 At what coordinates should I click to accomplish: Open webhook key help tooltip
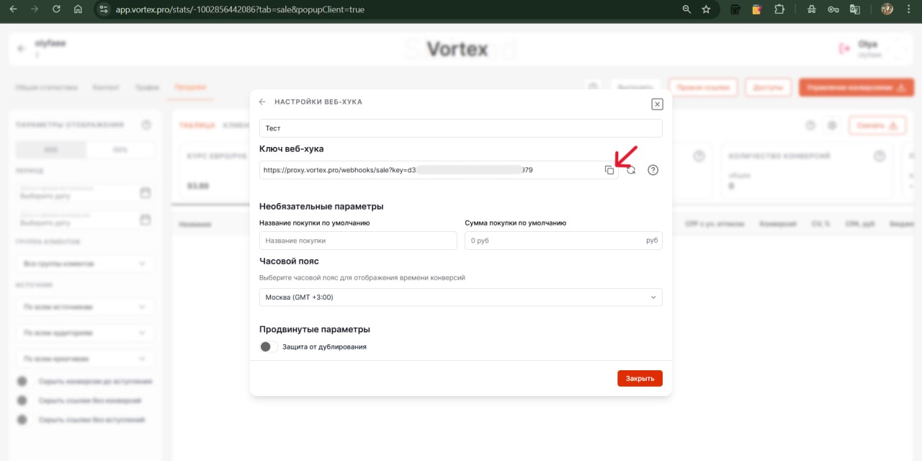click(x=653, y=170)
